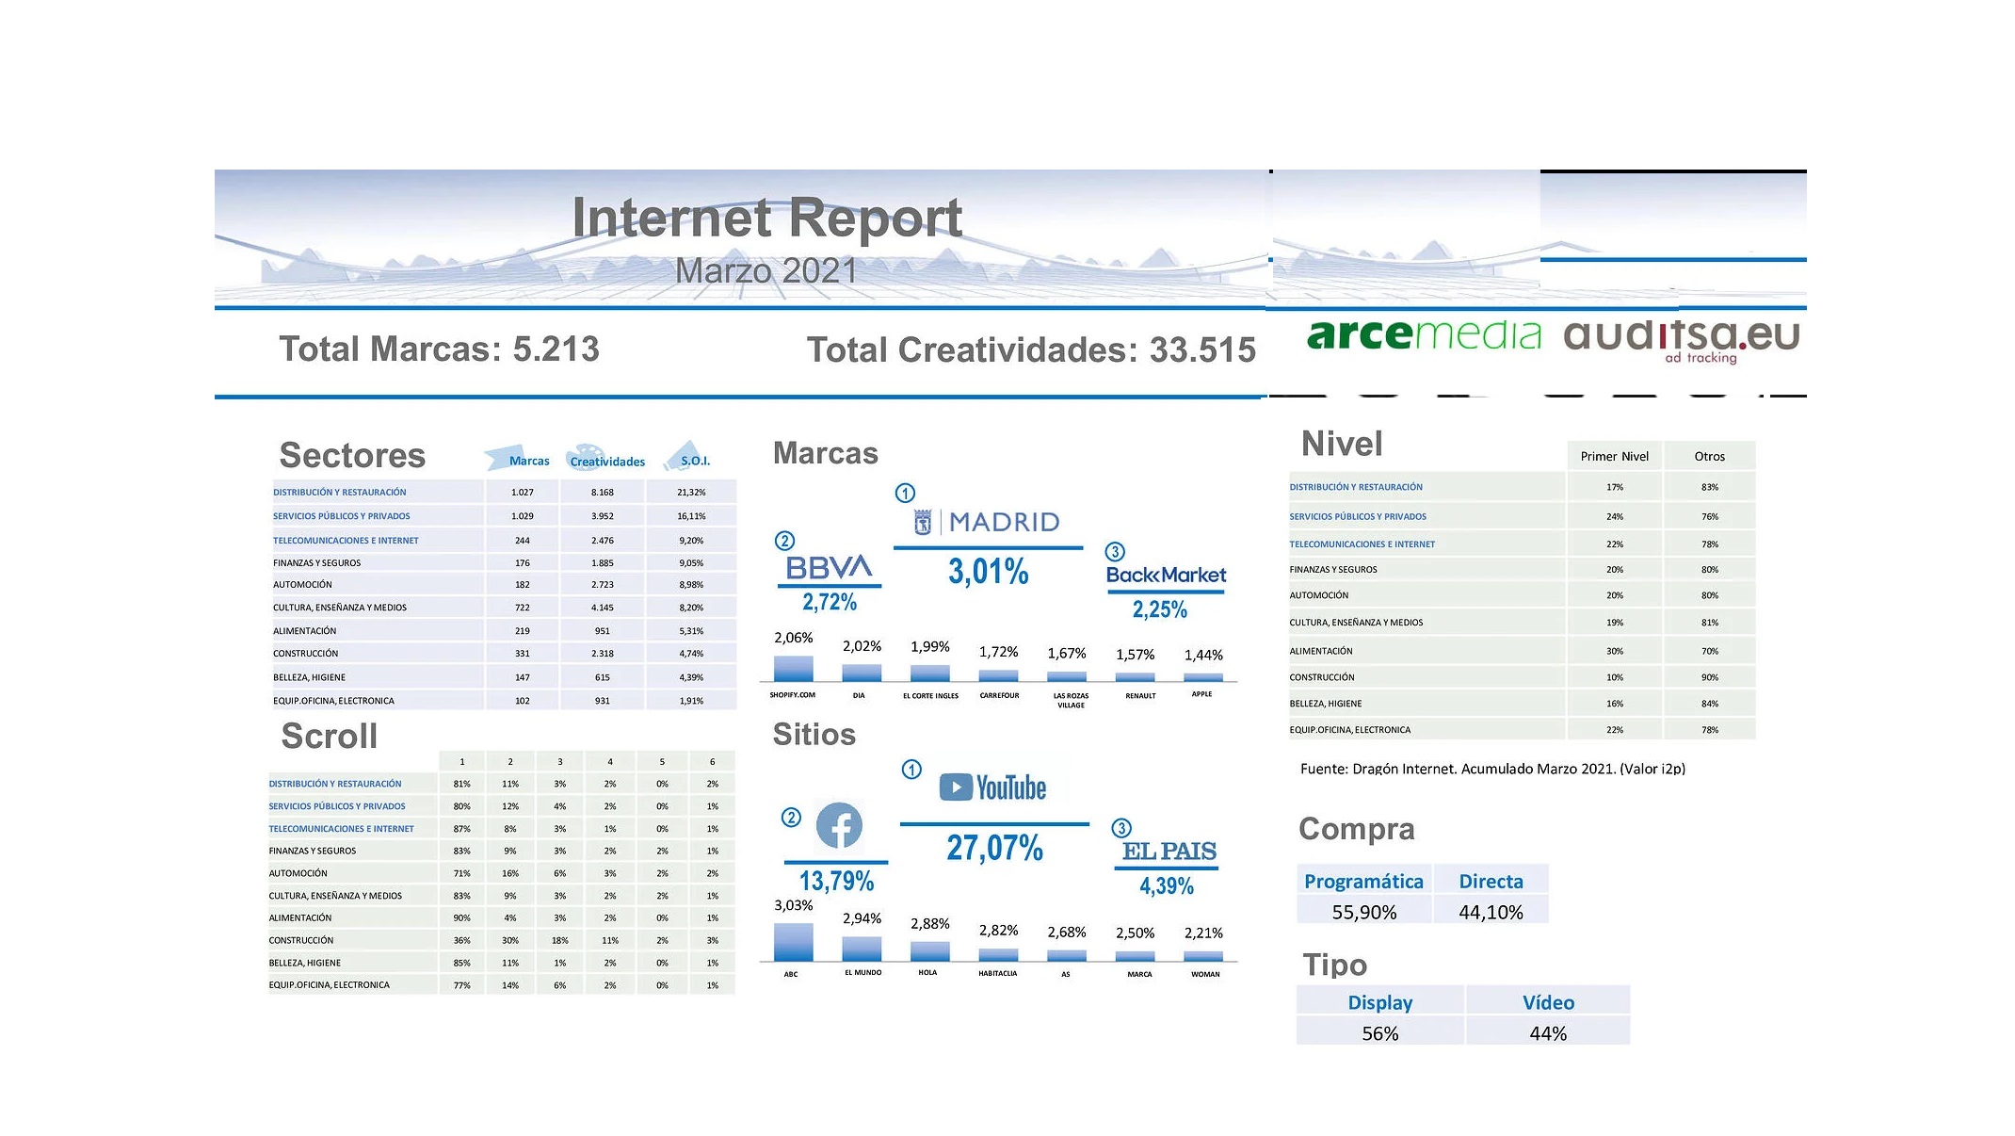The image size is (2015, 1136).
Task: Click the Vídeo header cell under Tipo
Action: (1548, 1001)
